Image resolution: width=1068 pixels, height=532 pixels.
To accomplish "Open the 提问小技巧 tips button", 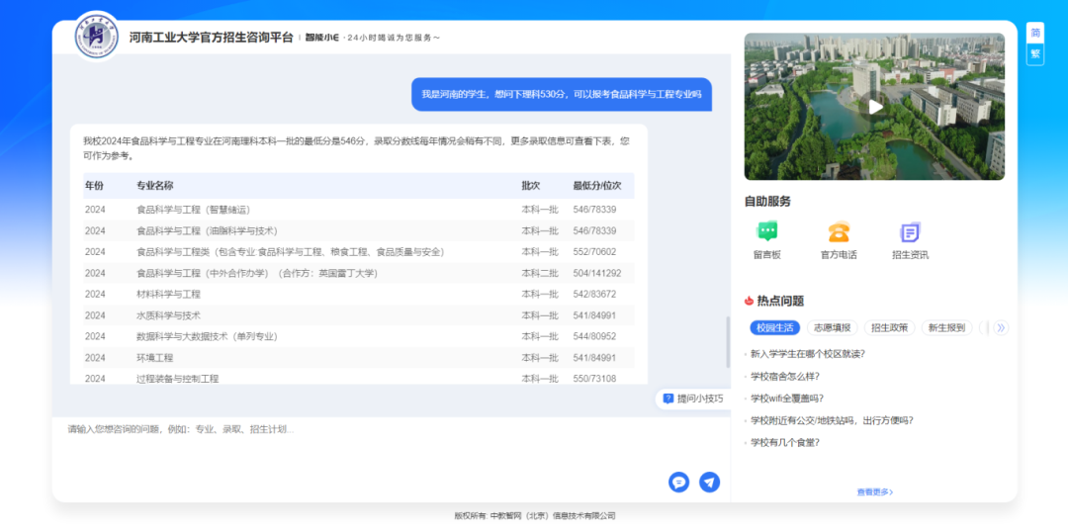I will [692, 399].
